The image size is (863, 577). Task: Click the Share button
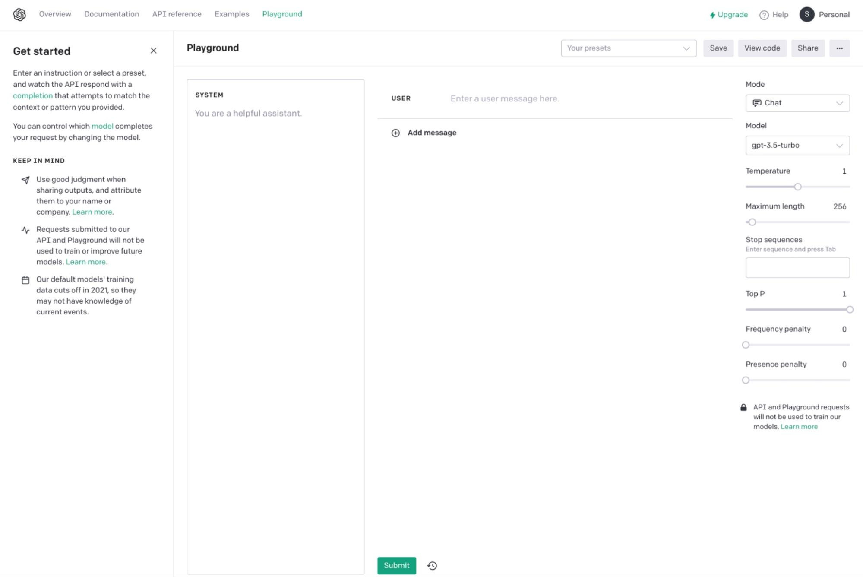coord(807,48)
